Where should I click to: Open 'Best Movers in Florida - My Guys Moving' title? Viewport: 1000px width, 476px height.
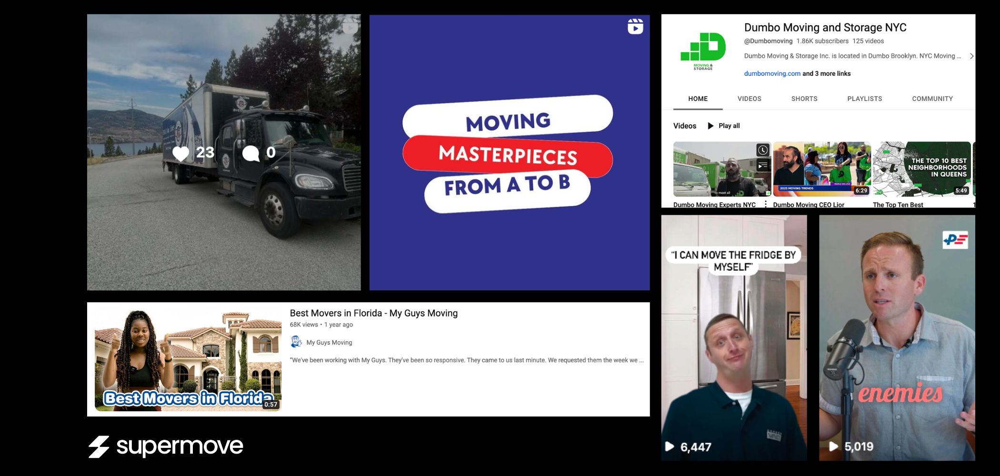pos(374,313)
